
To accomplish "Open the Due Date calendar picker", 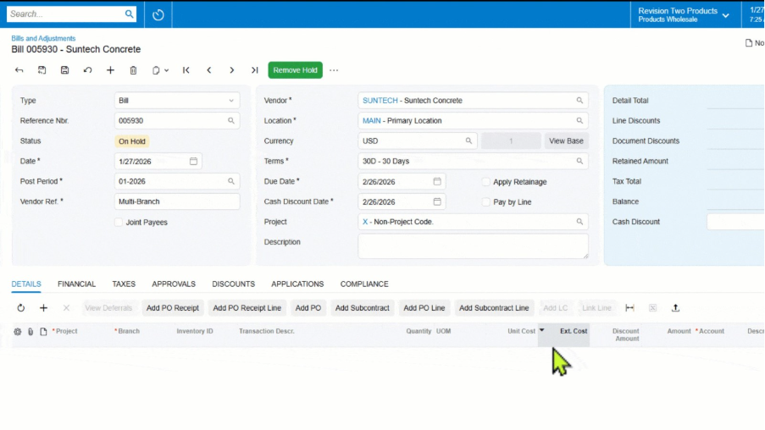I will (x=437, y=181).
